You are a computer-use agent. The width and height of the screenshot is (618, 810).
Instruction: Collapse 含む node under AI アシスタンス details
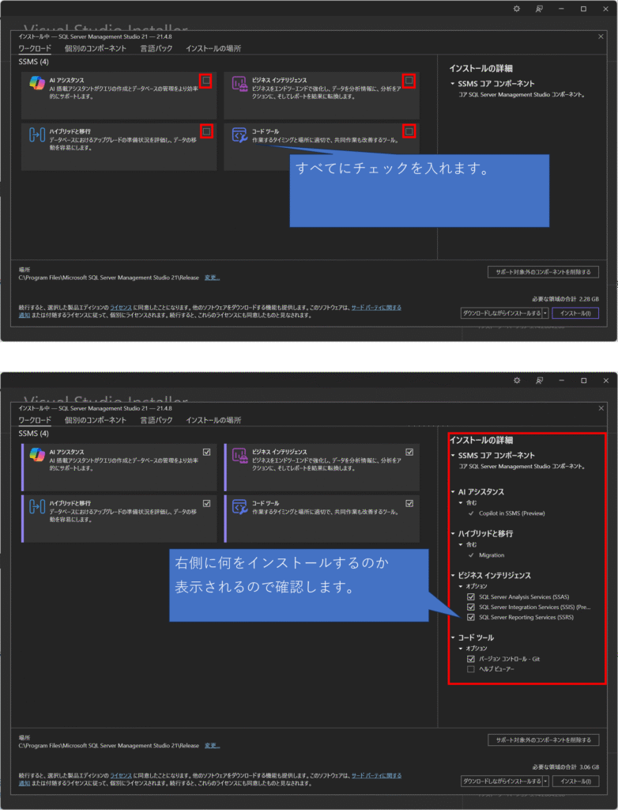(x=461, y=502)
